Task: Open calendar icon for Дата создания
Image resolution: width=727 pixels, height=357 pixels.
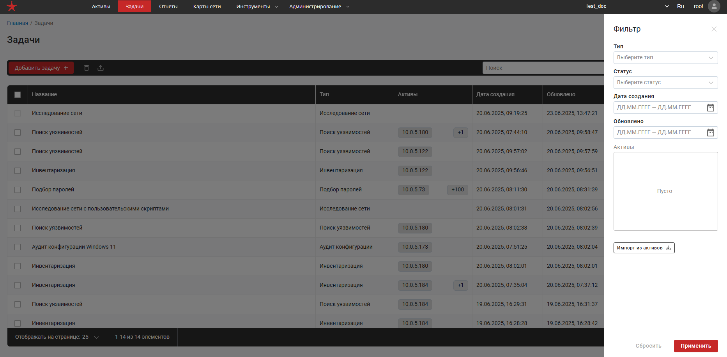Action: click(710, 108)
